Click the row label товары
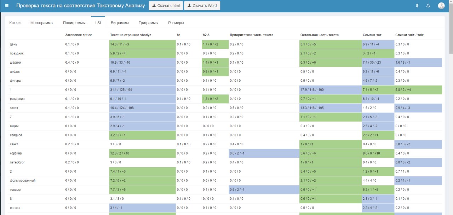Screen dimensions: 453x215 point(15,190)
